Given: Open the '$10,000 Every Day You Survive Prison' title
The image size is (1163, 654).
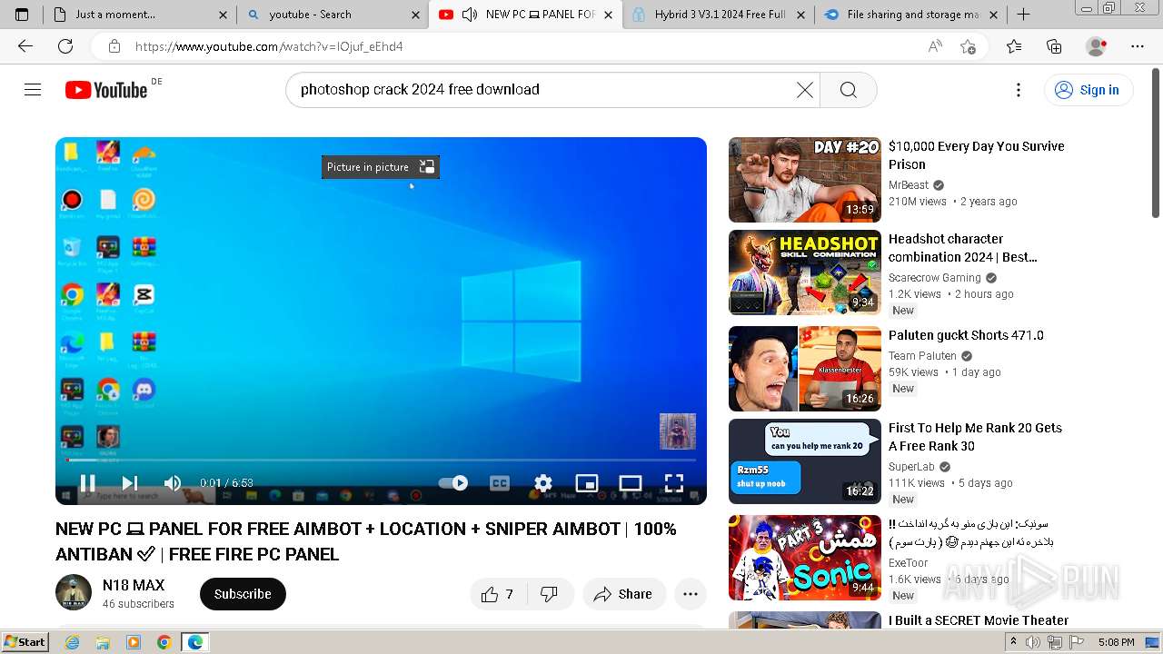Looking at the screenshot, I should [x=977, y=155].
